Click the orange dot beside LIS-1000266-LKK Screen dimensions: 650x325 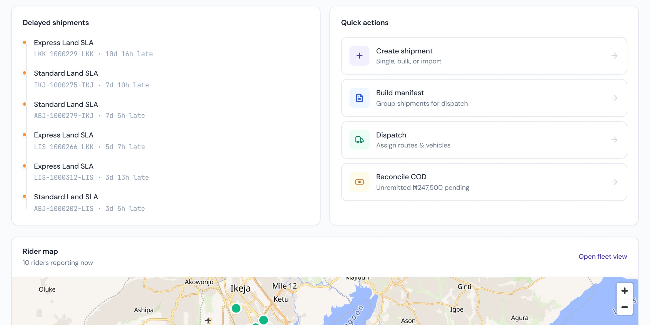point(24,135)
